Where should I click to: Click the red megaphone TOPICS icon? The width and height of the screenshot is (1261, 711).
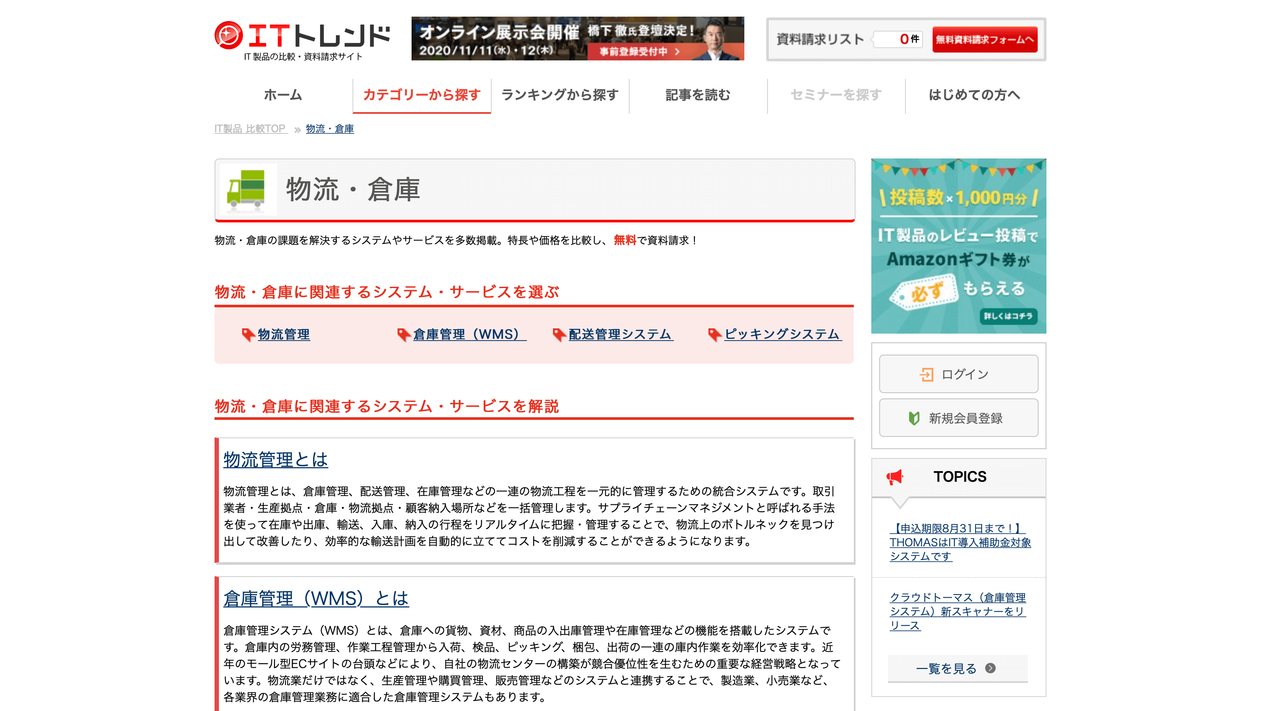[895, 477]
